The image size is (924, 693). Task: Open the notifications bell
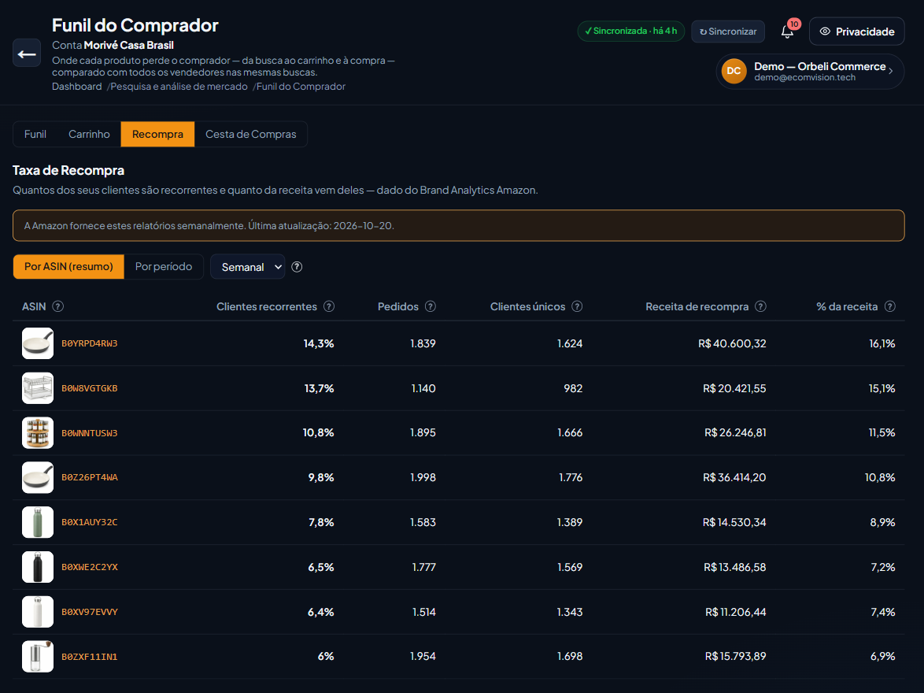[787, 31]
